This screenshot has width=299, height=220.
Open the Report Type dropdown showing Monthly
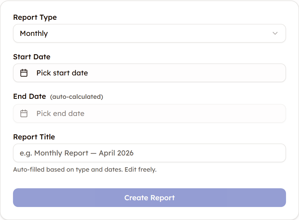coord(149,33)
